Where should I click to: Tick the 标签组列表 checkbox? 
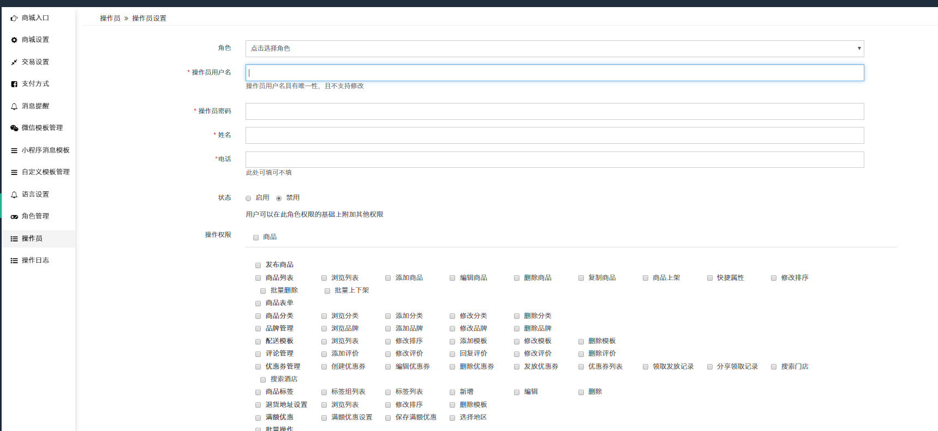click(324, 392)
